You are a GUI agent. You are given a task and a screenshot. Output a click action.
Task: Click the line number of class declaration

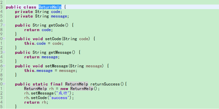coord(1,7)
